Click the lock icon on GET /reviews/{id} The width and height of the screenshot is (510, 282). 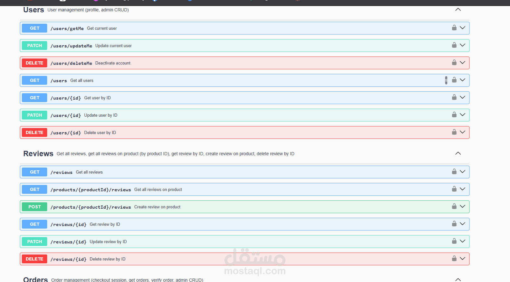[454, 224]
